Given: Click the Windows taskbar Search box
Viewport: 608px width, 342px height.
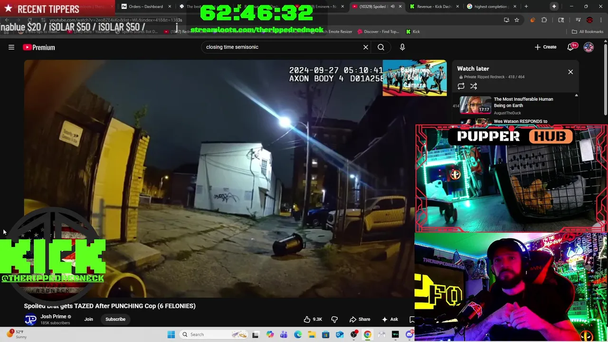Looking at the screenshot, I should [214, 334].
